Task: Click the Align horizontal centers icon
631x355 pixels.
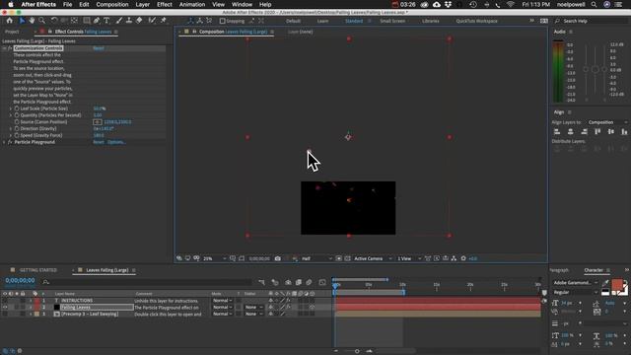Action: click(x=571, y=131)
